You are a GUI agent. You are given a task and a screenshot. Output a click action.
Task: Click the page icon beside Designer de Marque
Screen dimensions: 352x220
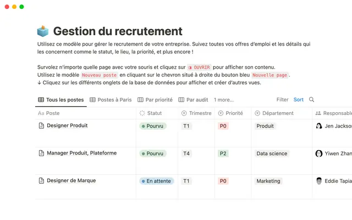[x=41, y=180]
